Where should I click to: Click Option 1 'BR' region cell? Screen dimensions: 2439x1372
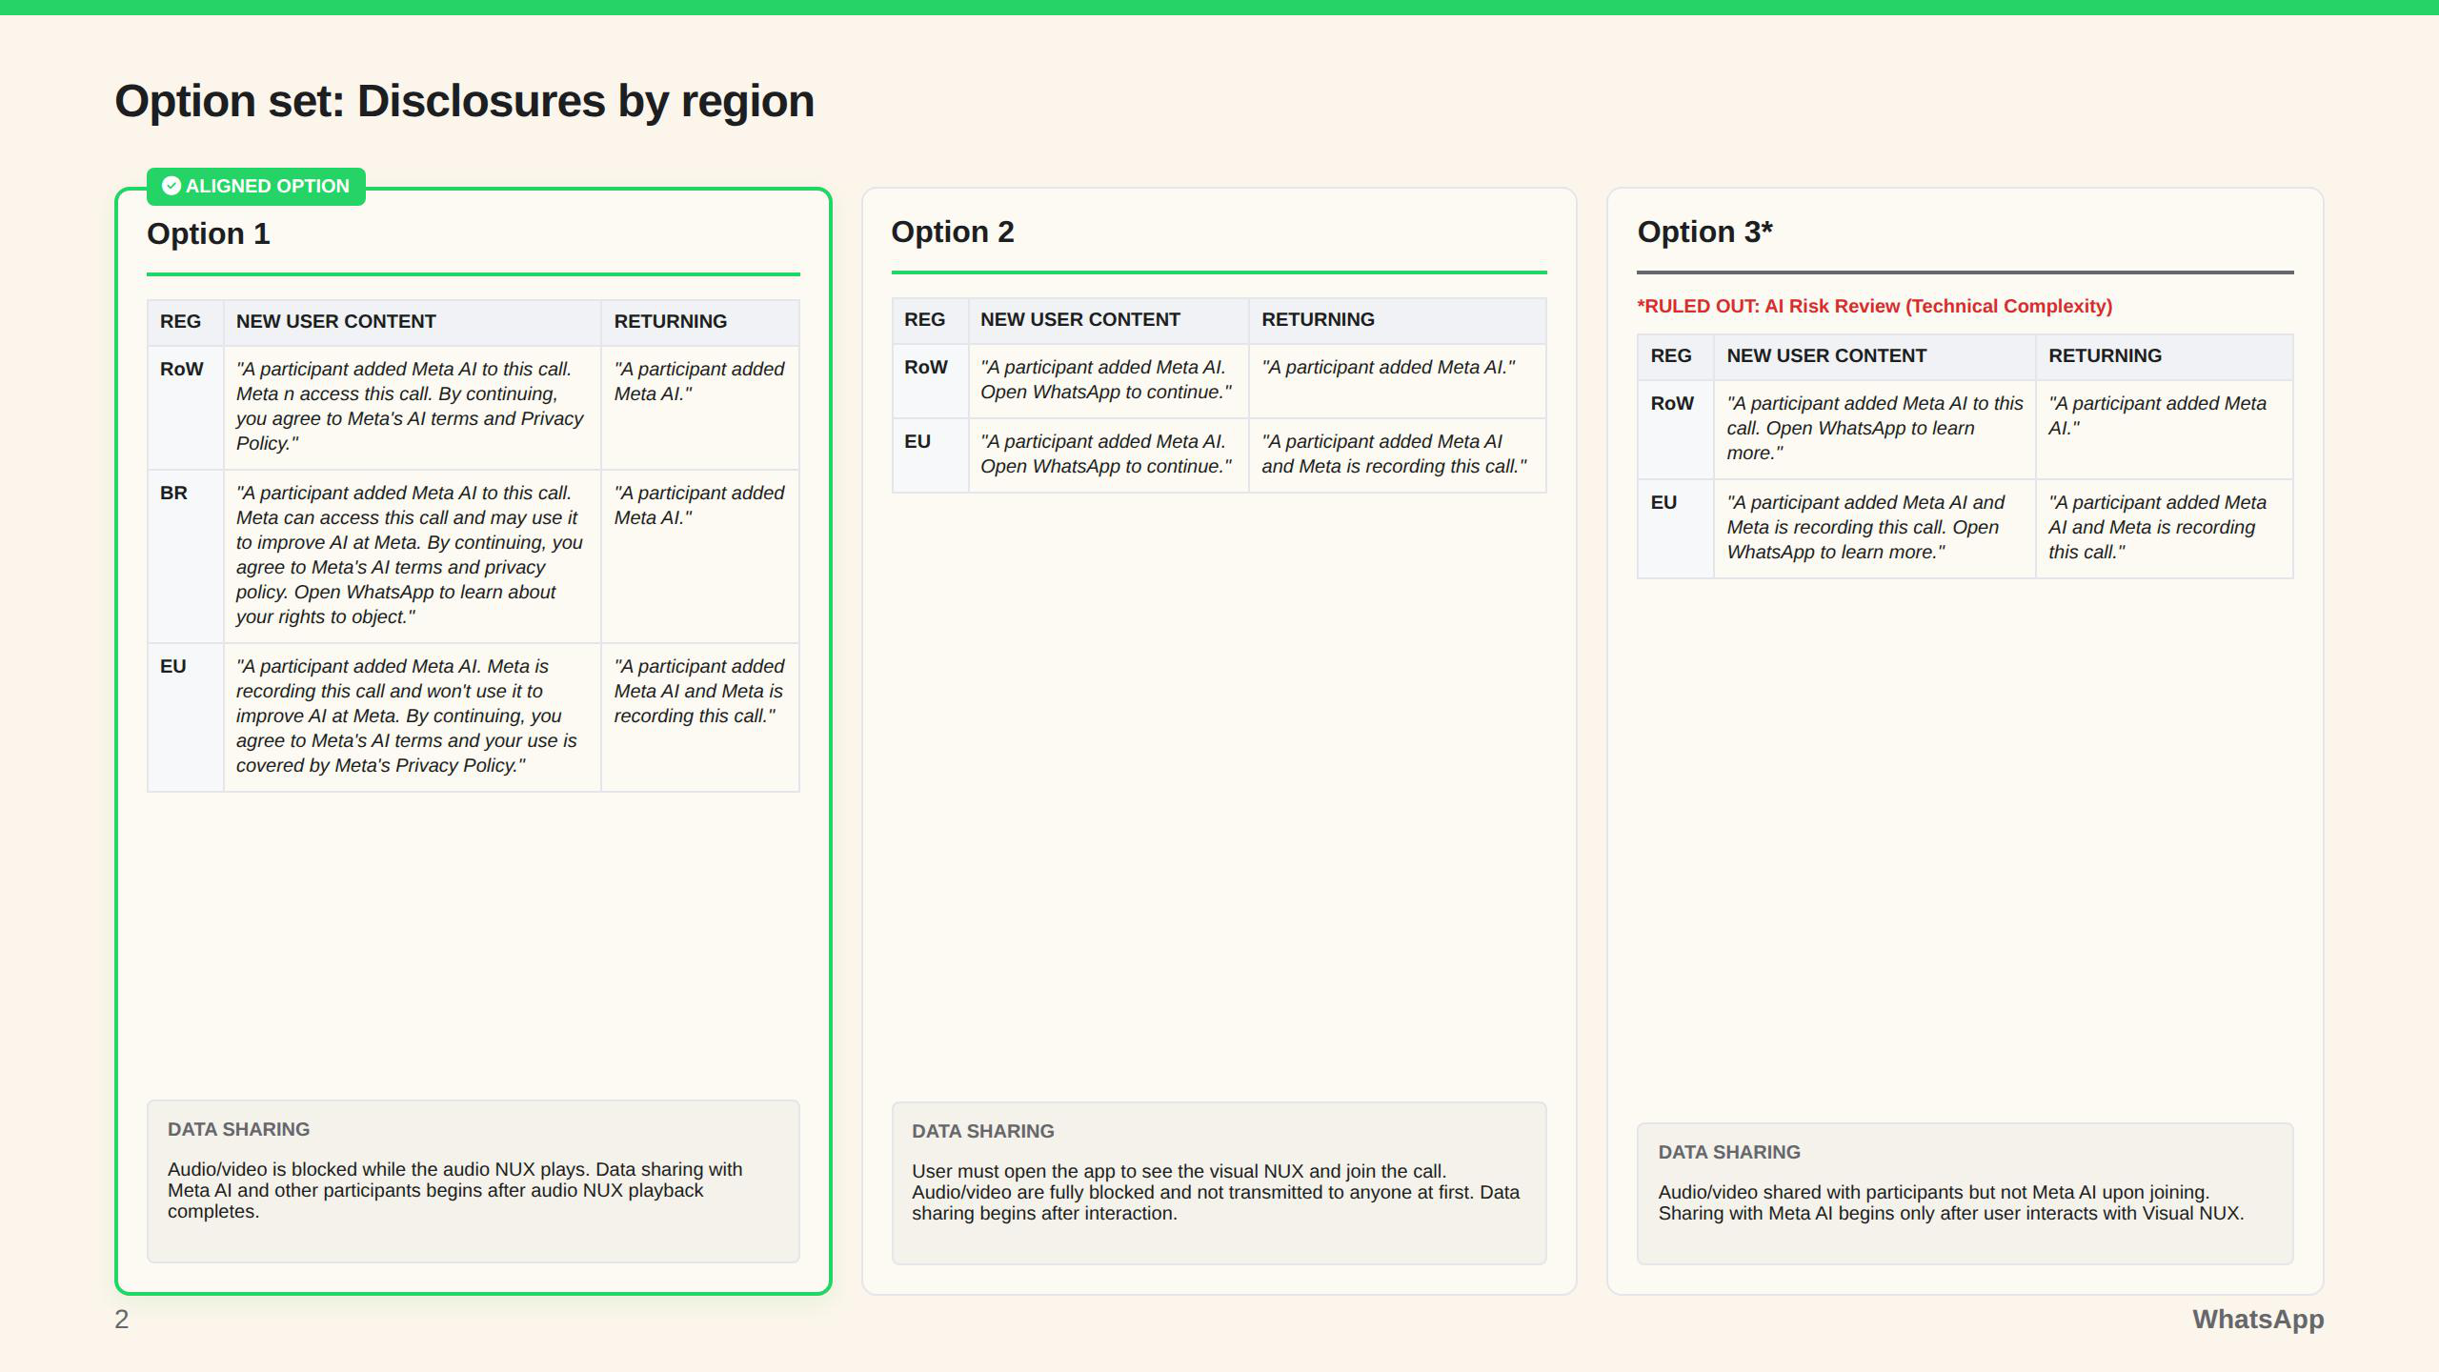coord(185,555)
